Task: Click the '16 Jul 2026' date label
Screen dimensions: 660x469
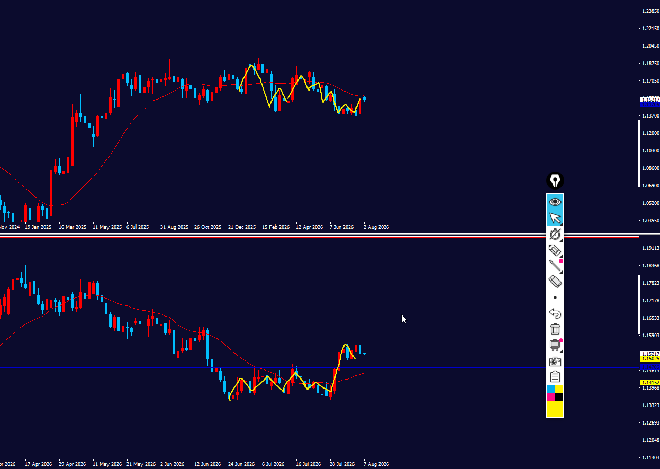Action: tap(309, 464)
